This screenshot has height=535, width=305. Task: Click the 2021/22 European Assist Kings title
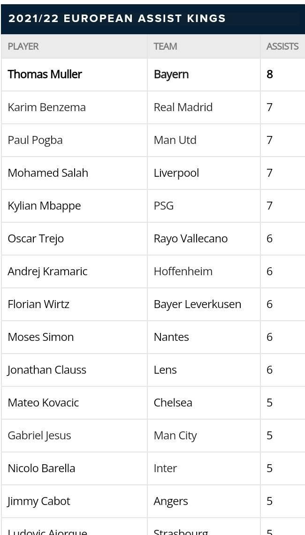point(117,18)
